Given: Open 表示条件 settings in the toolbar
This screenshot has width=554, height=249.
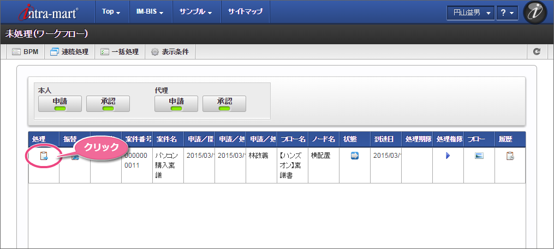Looking at the screenshot, I should [x=170, y=52].
